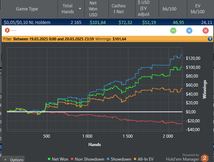Sort by bb/100 column header
Image resolution: width=214 pixels, height=162 pixels.
(x=169, y=9)
